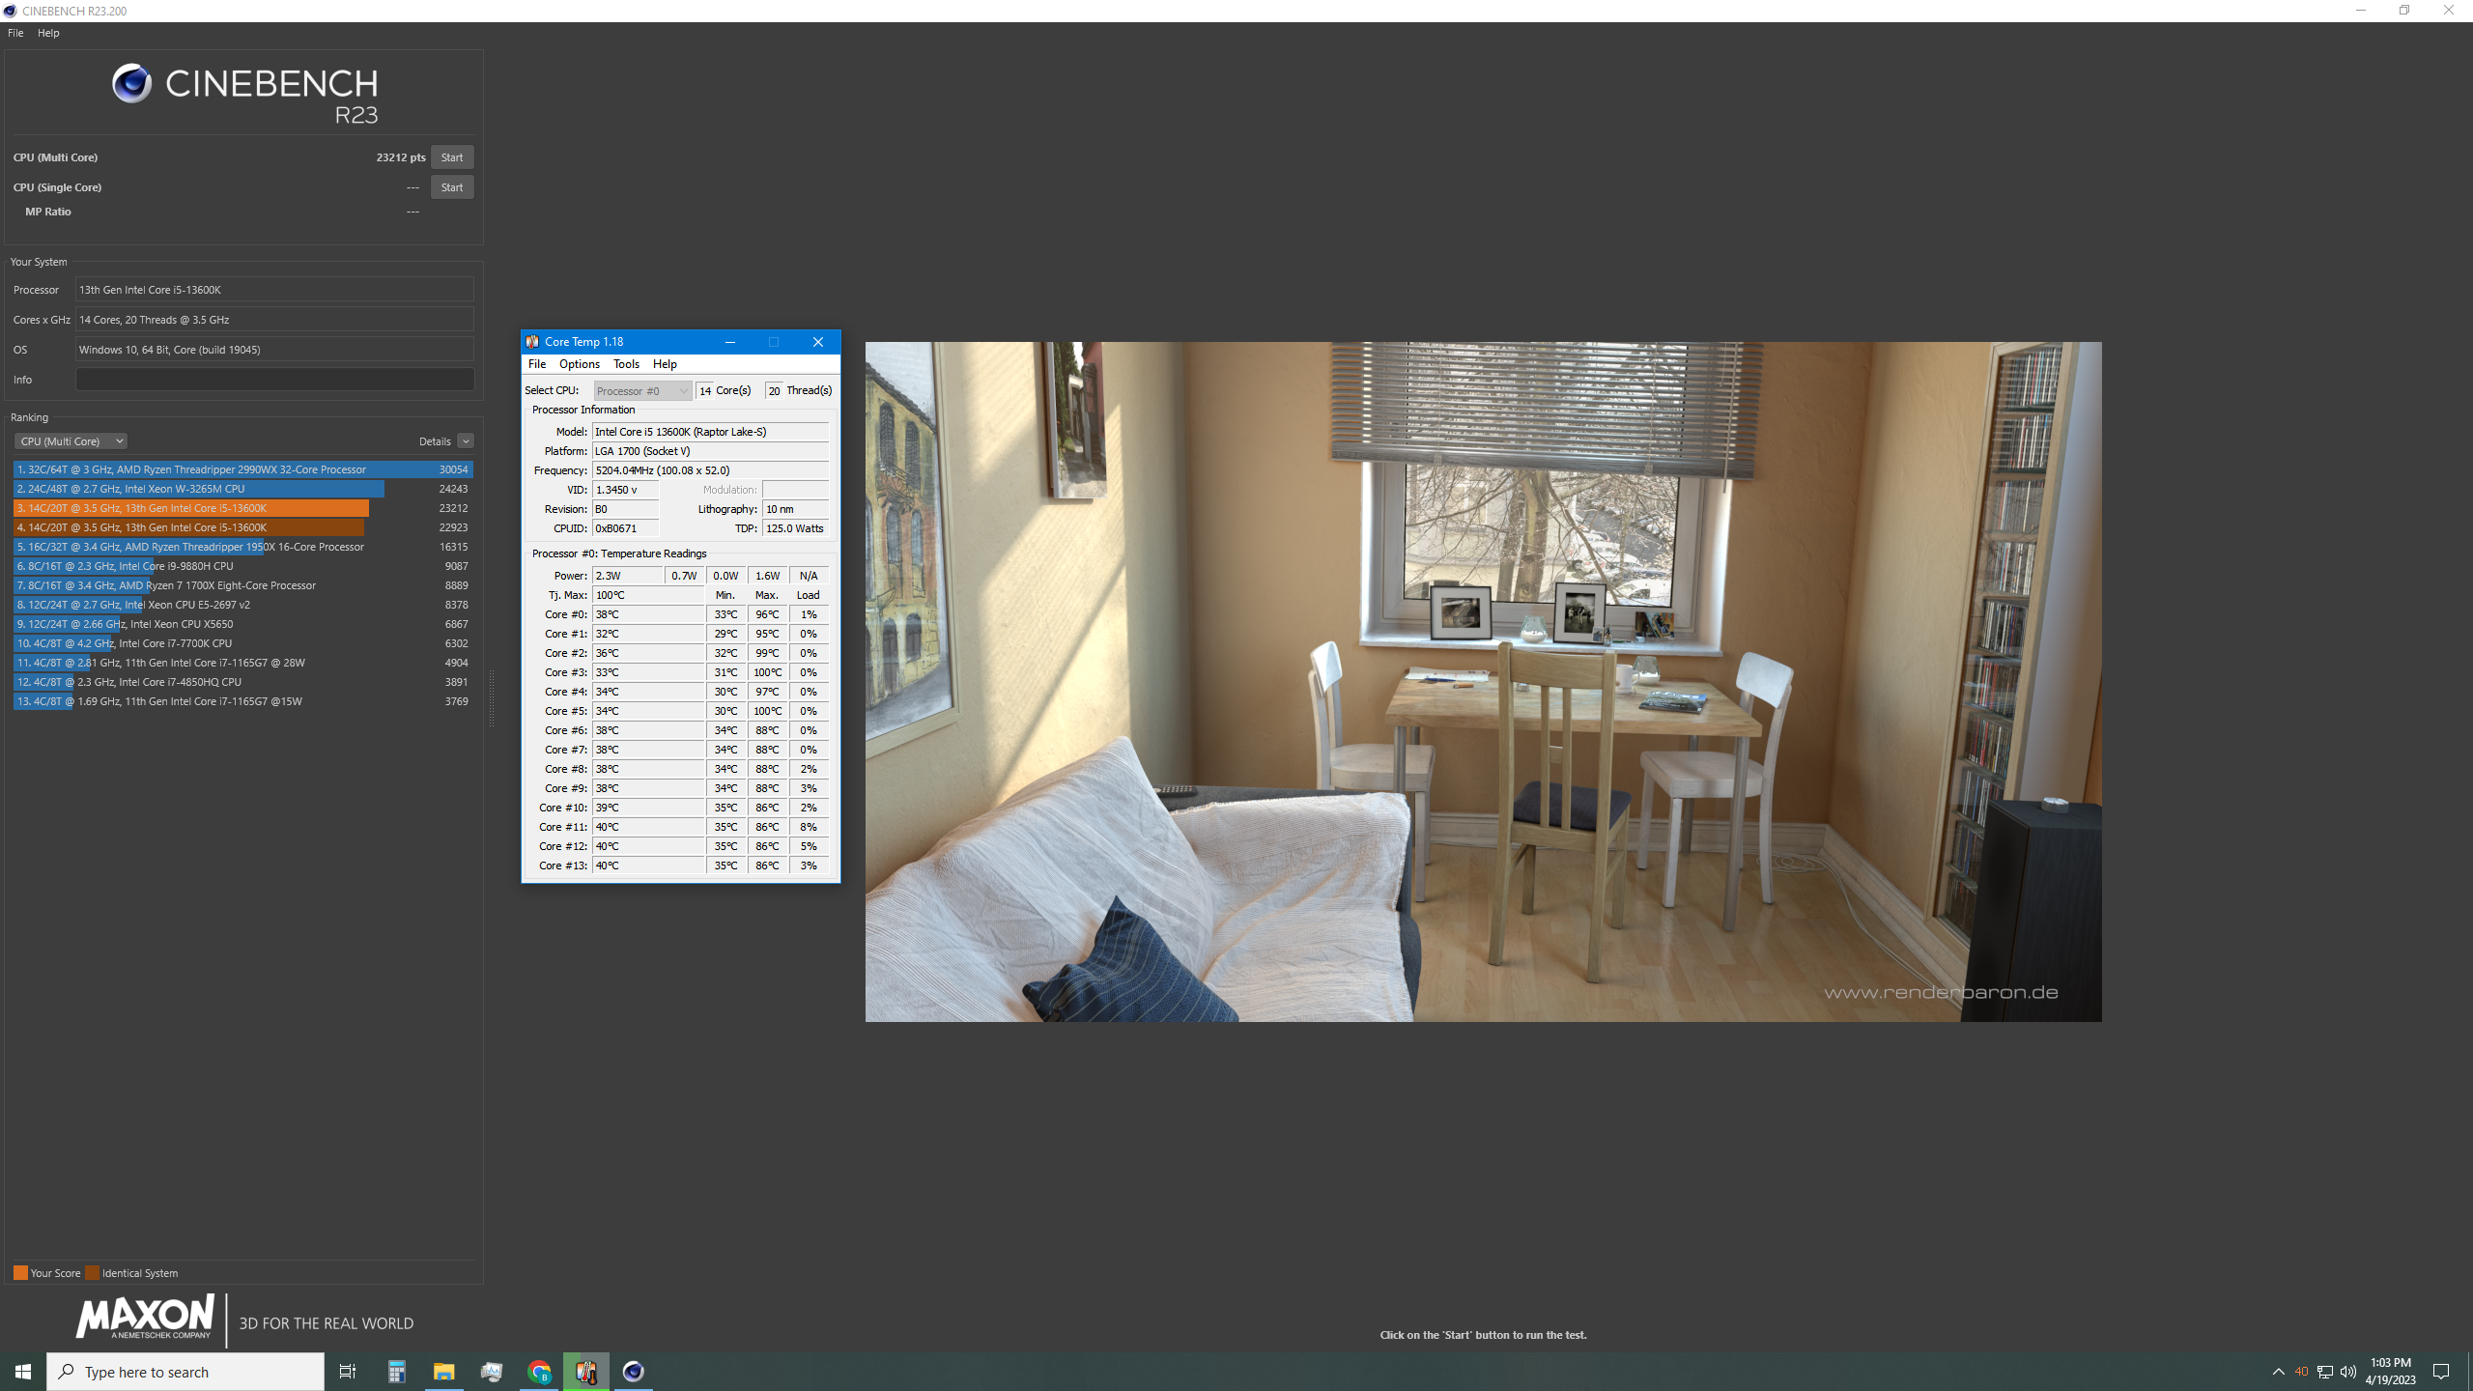Select ranking row 7 Ryzen 7 1700X
This screenshot has width=2473, height=1391.
tap(242, 585)
